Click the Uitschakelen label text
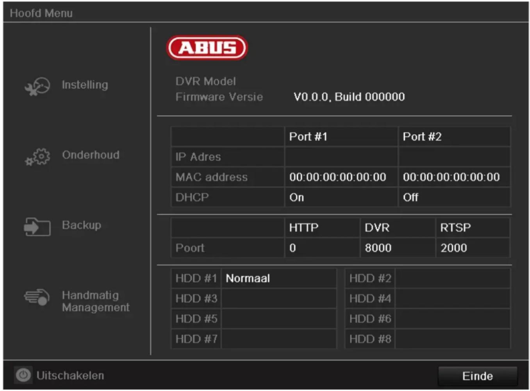530x391 pixels. pyautogui.click(x=70, y=375)
